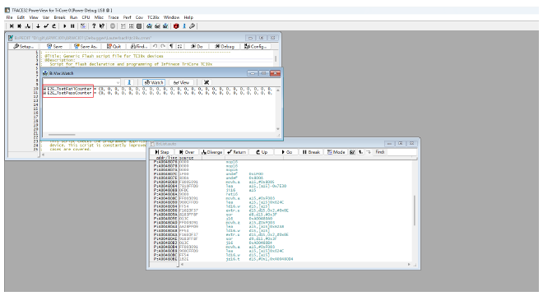Open the View menu
This screenshot has height=296, width=543.
(x=34, y=17)
